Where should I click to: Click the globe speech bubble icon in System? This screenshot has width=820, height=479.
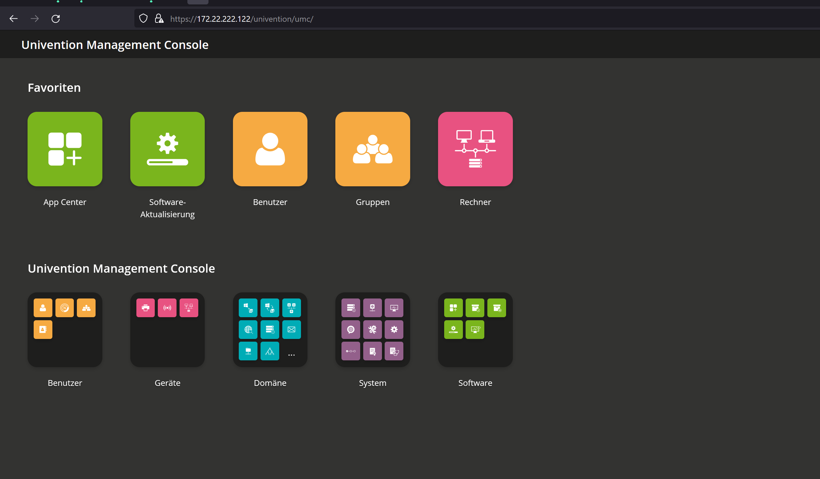click(351, 329)
